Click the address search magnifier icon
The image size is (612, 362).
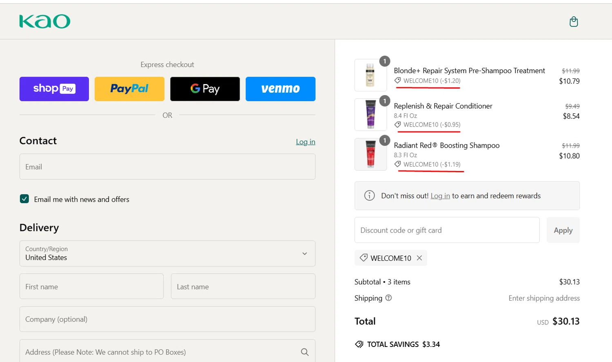pyautogui.click(x=305, y=352)
